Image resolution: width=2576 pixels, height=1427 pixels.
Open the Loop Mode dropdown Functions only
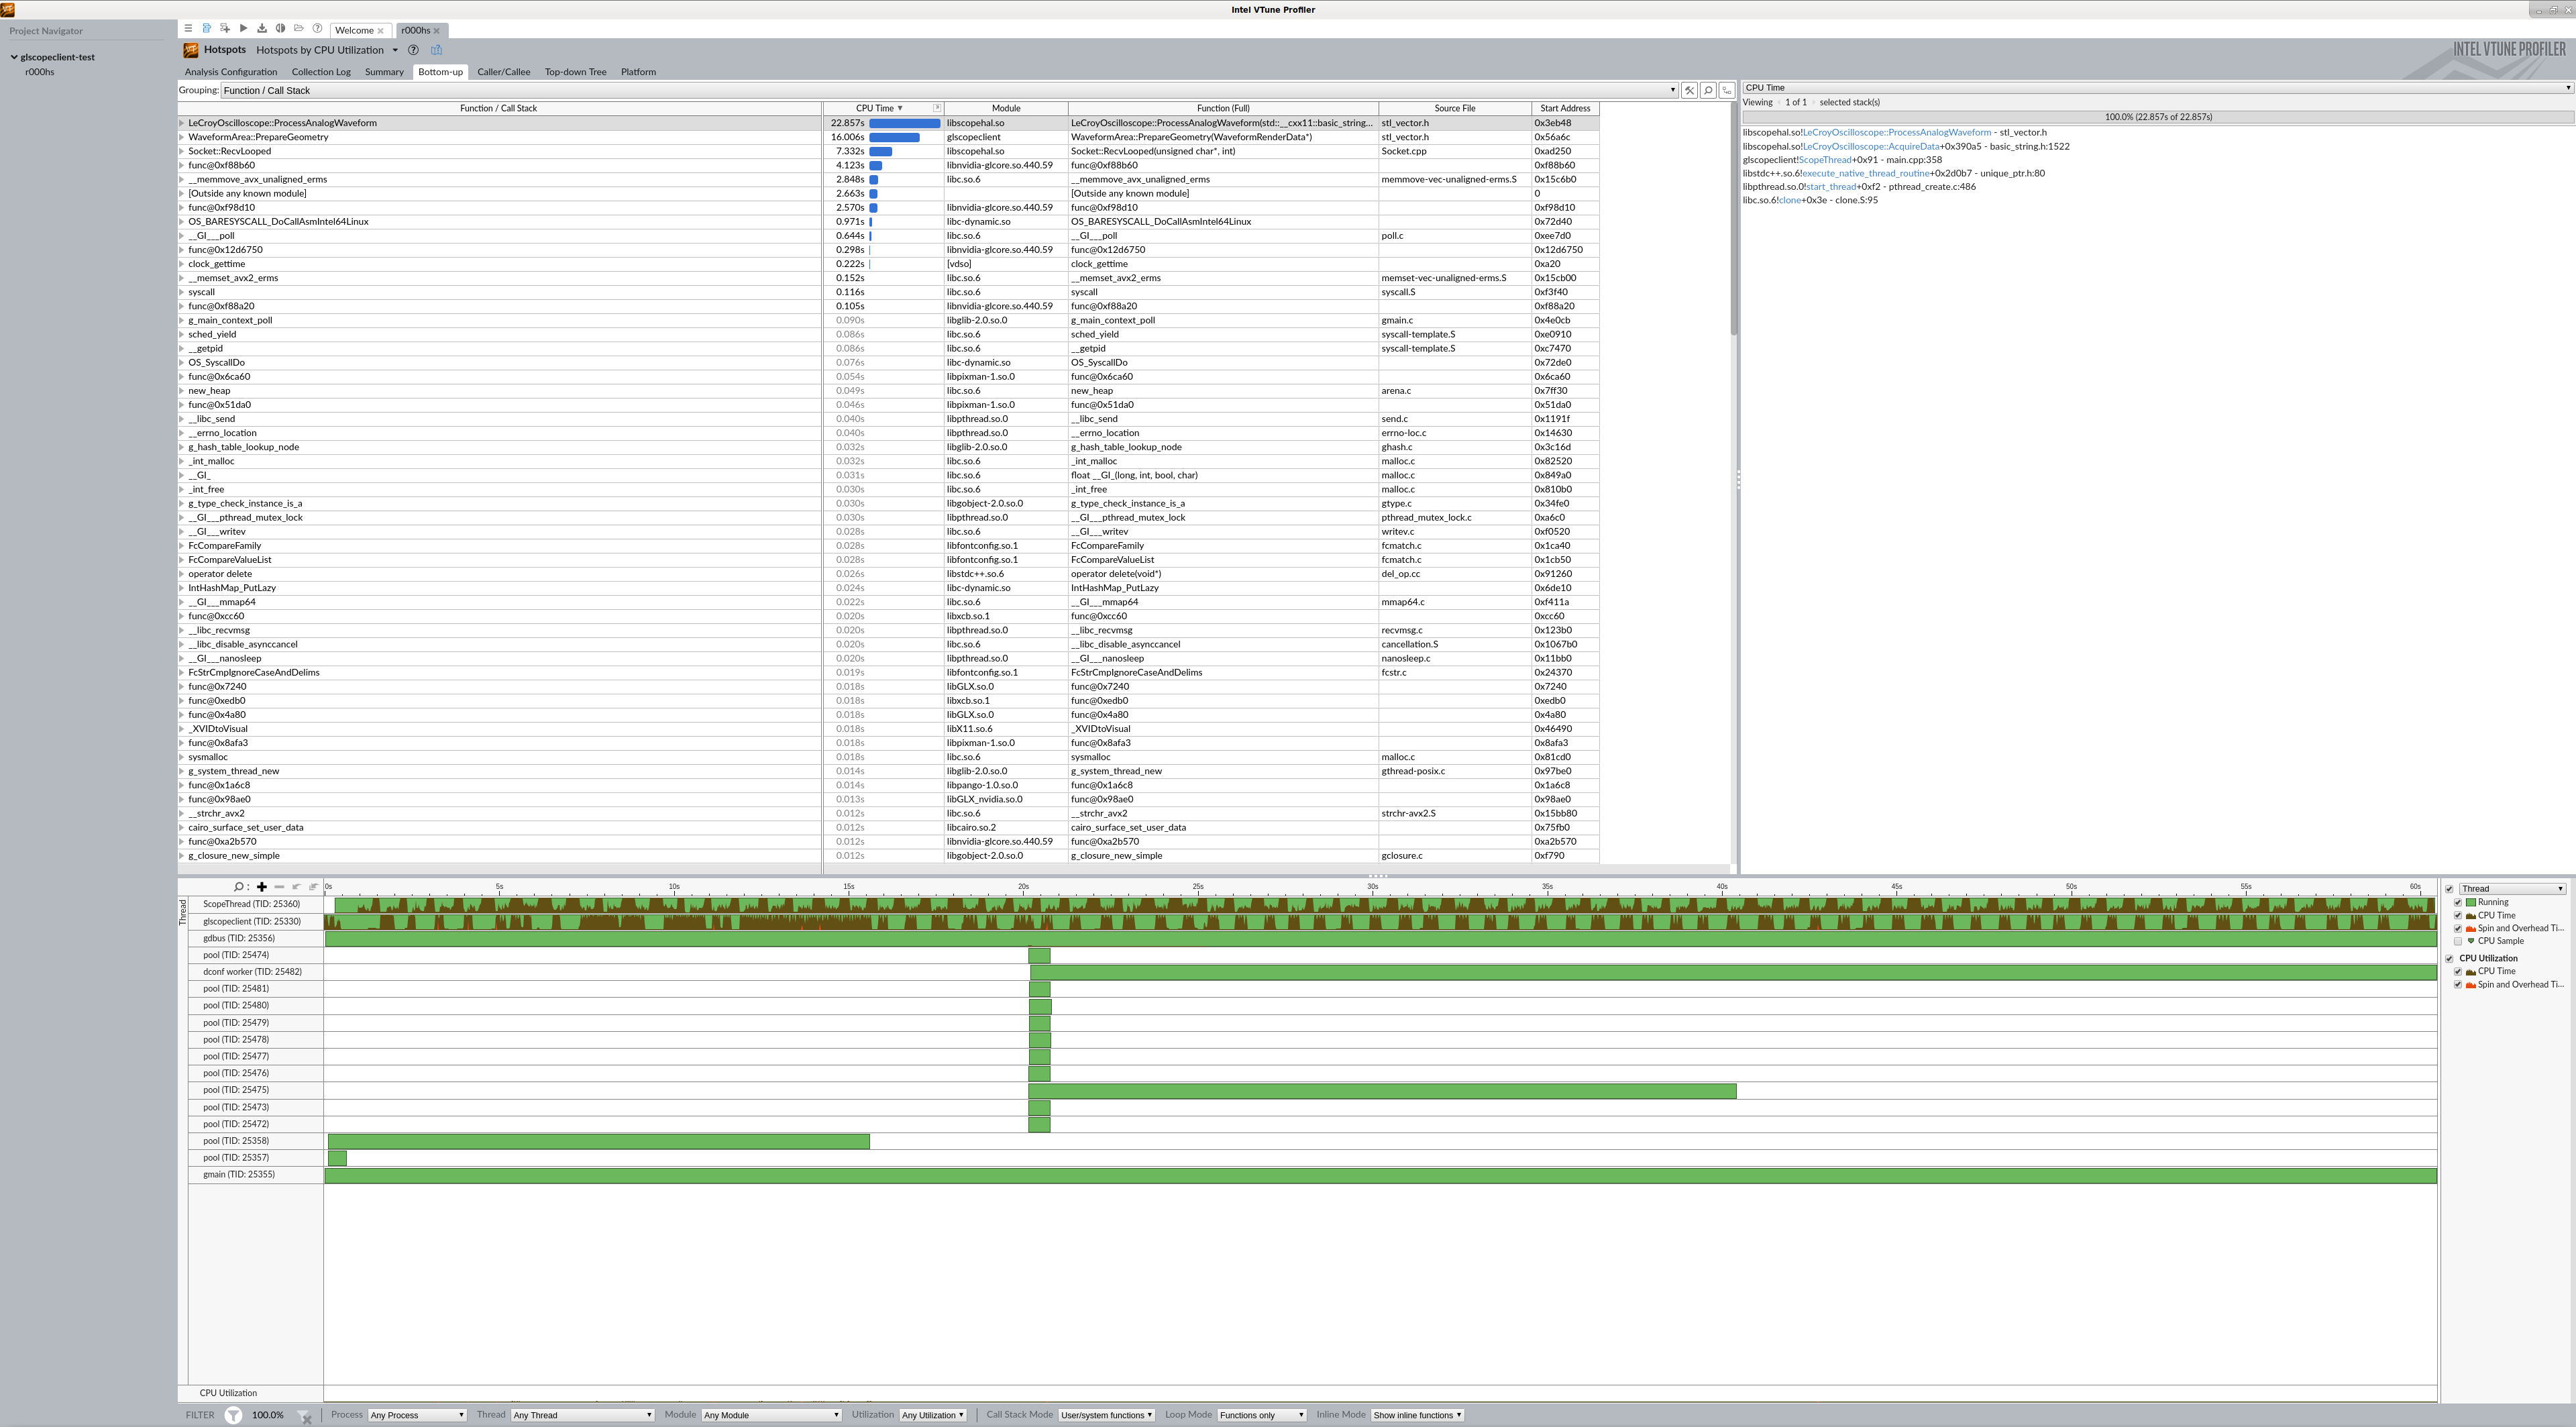(1261, 1415)
